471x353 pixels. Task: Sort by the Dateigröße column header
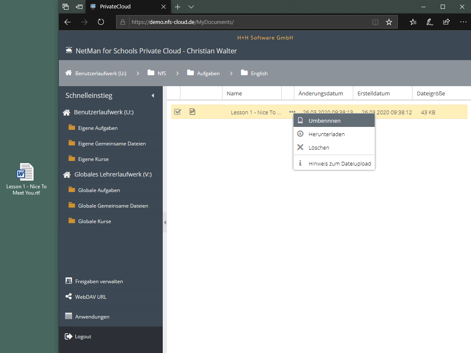[x=442, y=93]
